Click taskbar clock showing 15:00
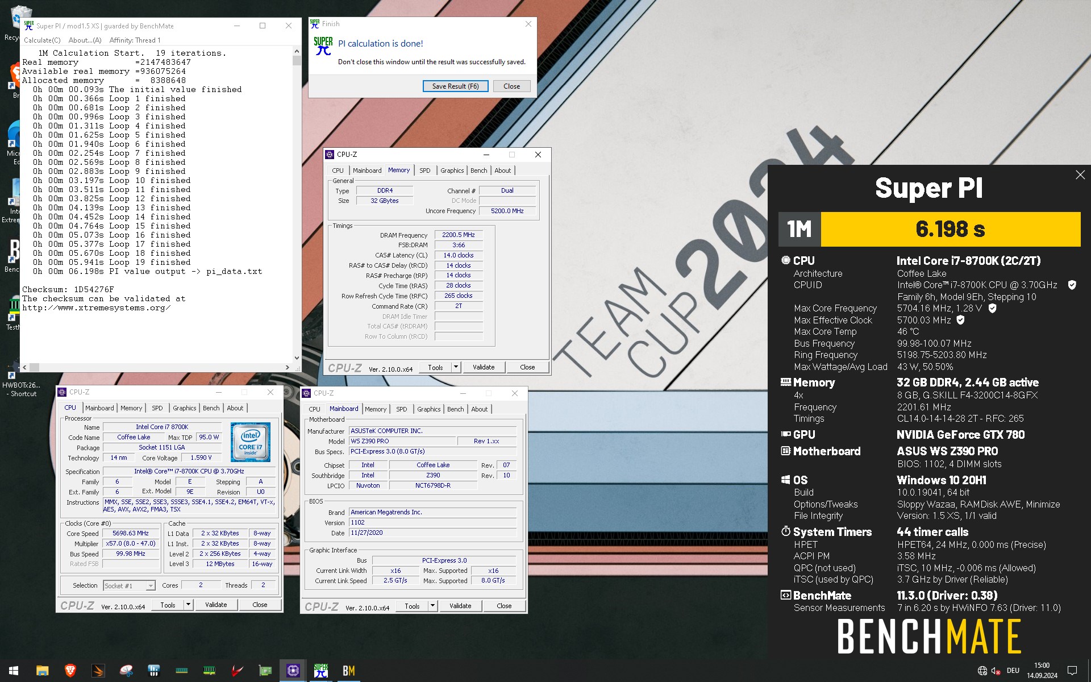 coord(1042,671)
